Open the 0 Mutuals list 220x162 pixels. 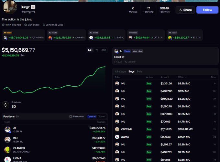[133, 10]
